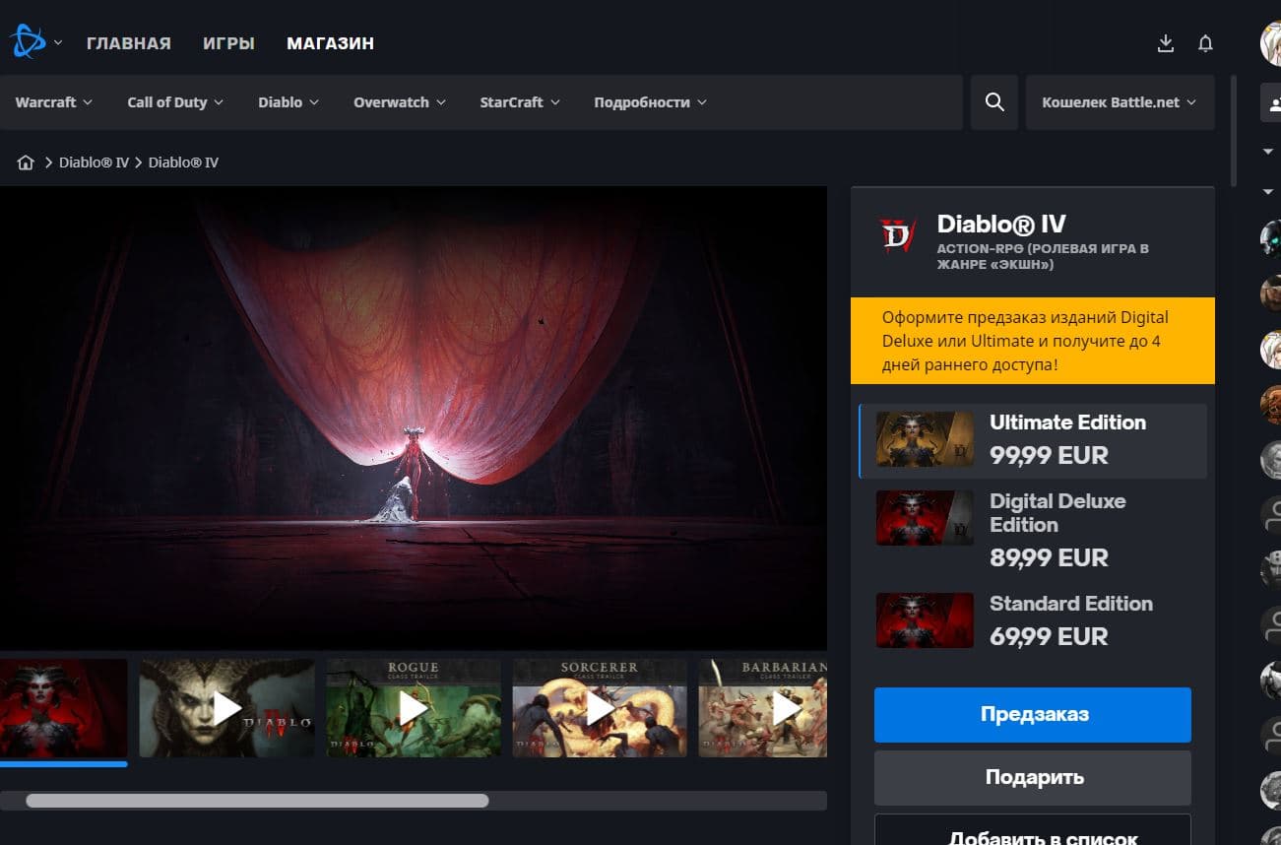Click the vertical page scrollbar
This screenshot has height=845, width=1281.
point(1235,131)
